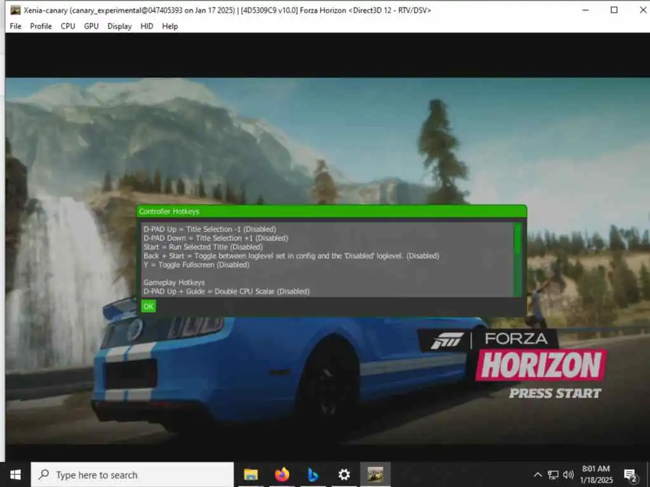Image resolution: width=650 pixels, height=487 pixels.
Task: Close the Xenia window
Action: [642, 10]
